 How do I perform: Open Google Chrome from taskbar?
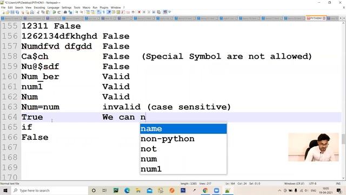click(x=205, y=190)
